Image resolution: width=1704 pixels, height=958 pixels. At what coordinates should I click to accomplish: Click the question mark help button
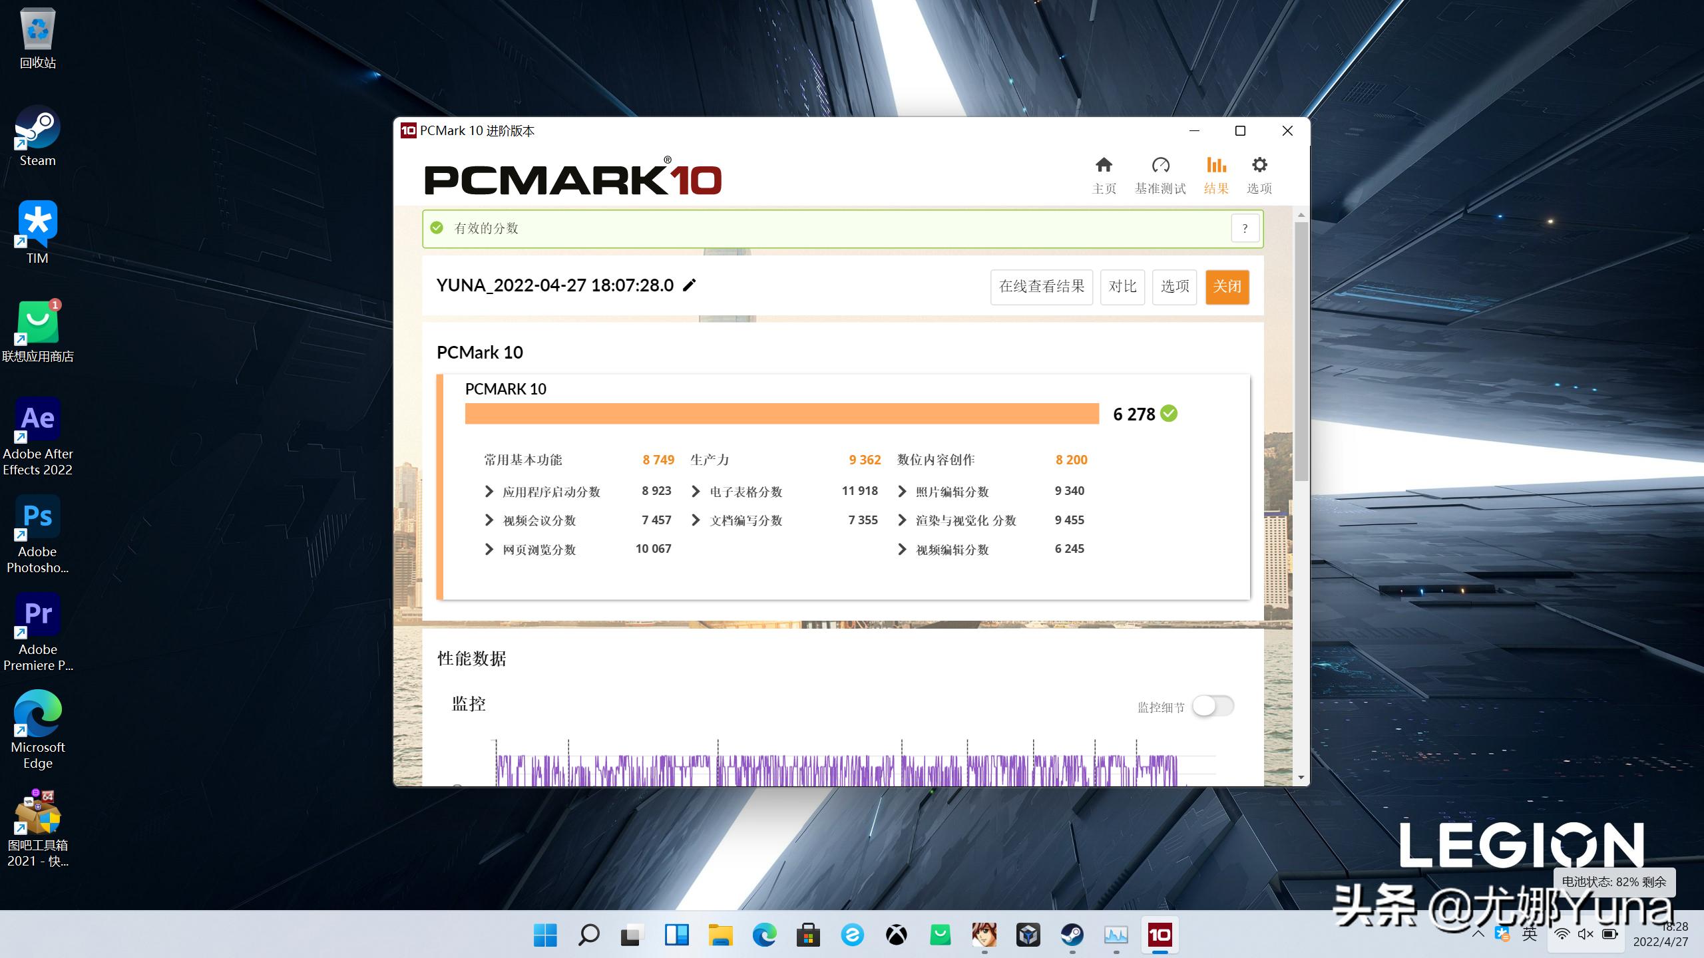[x=1245, y=228]
